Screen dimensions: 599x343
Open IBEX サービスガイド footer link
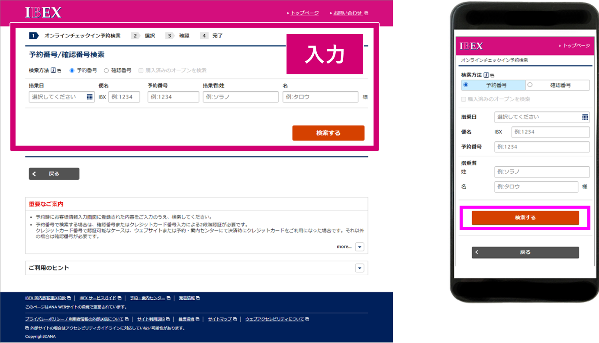click(98, 298)
